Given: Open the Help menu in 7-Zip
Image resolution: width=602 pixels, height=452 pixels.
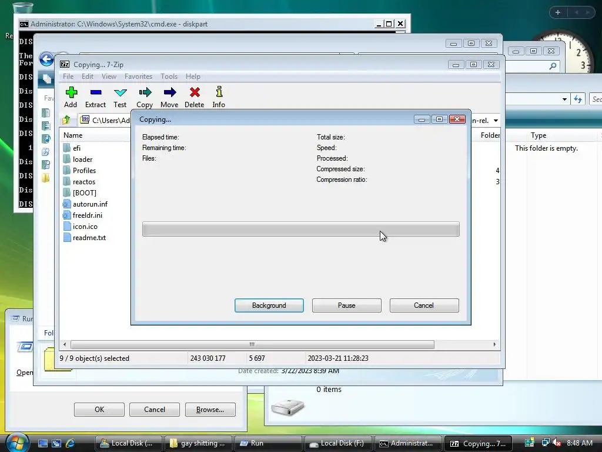Looking at the screenshot, I should click(x=193, y=77).
